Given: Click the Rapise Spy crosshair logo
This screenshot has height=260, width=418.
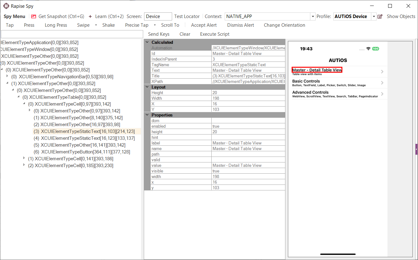Looking at the screenshot, I should point(6,6).
